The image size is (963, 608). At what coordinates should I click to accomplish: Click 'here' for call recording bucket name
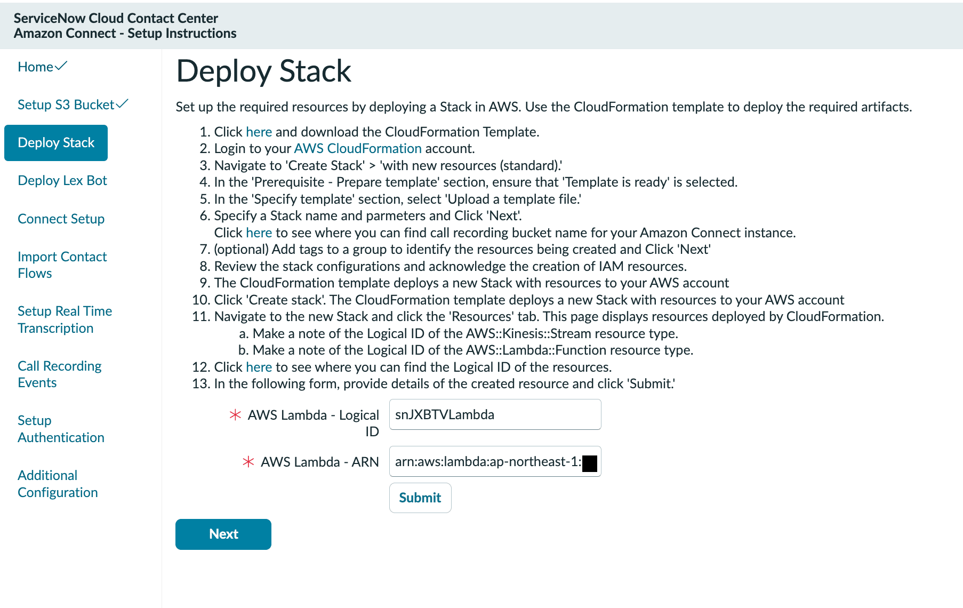coord(259,233)
